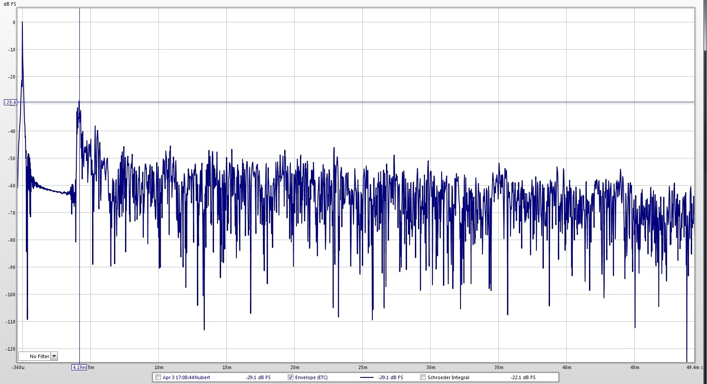Click the -120 level axis tick label
The width and height of the screenshot is (707, 384).
click(11, 349)
